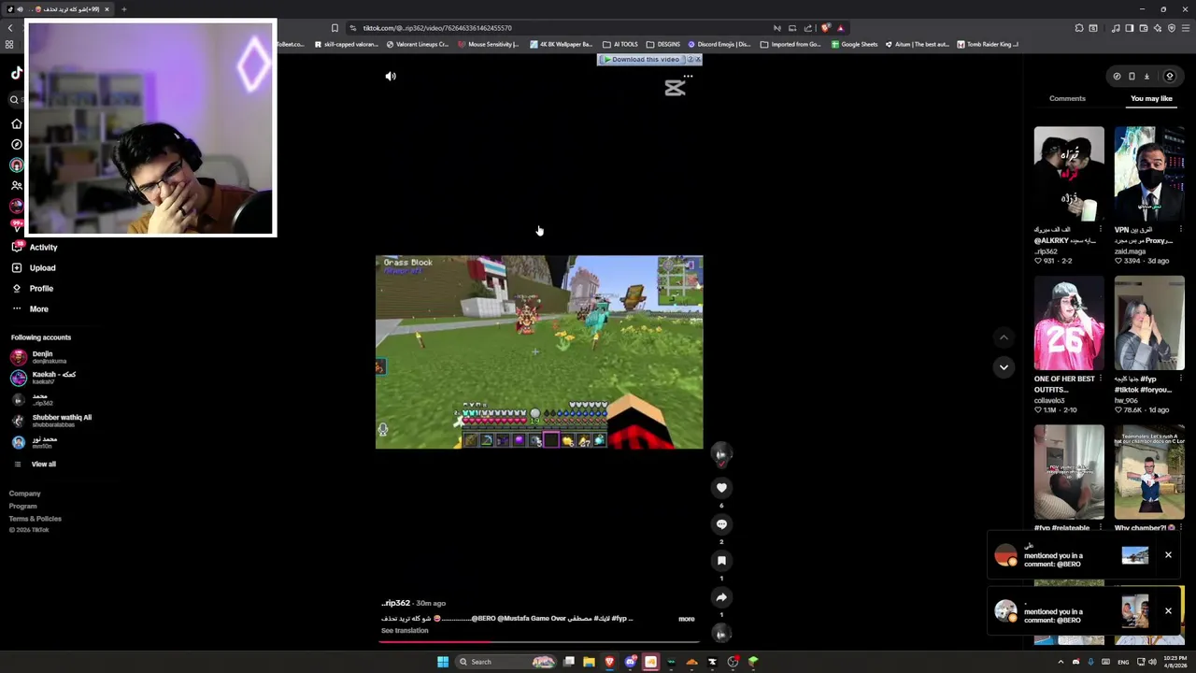
Task: Click the browser address bar URL
Action: 437,28
